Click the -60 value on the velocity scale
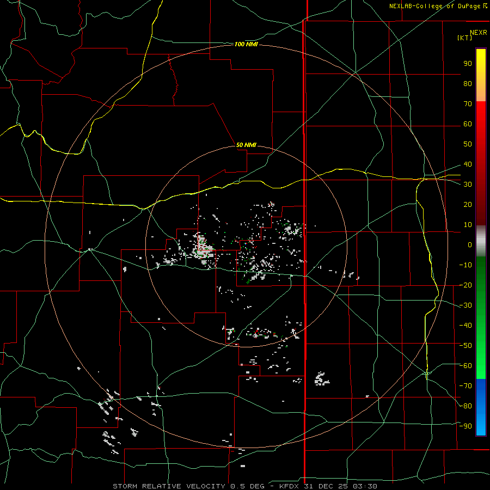This screenshot has height=490, width=490. pos(465,366)
